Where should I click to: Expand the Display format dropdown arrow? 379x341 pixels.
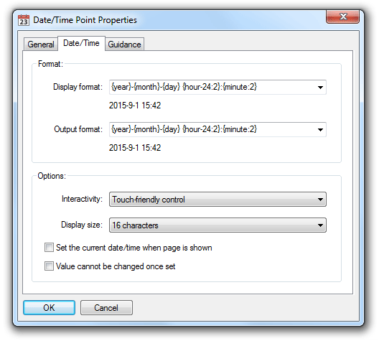click(320, 88)
